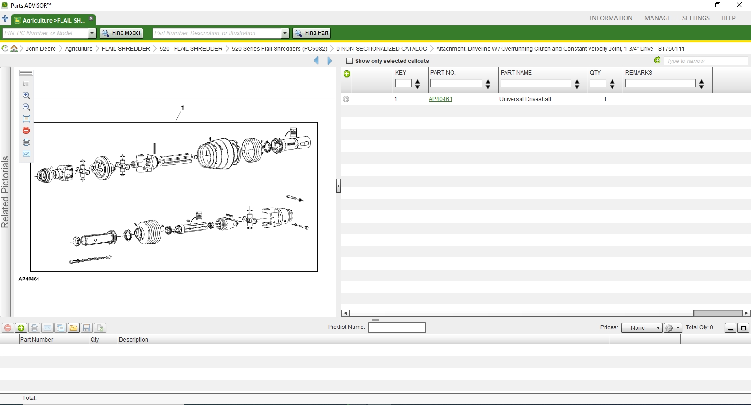Expand the PIN or Model dropdown
The height and width of the screenshot is (405, 751).
point(92,33)
